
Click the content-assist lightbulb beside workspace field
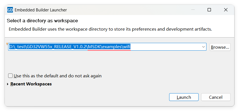(x=7, y=44)
